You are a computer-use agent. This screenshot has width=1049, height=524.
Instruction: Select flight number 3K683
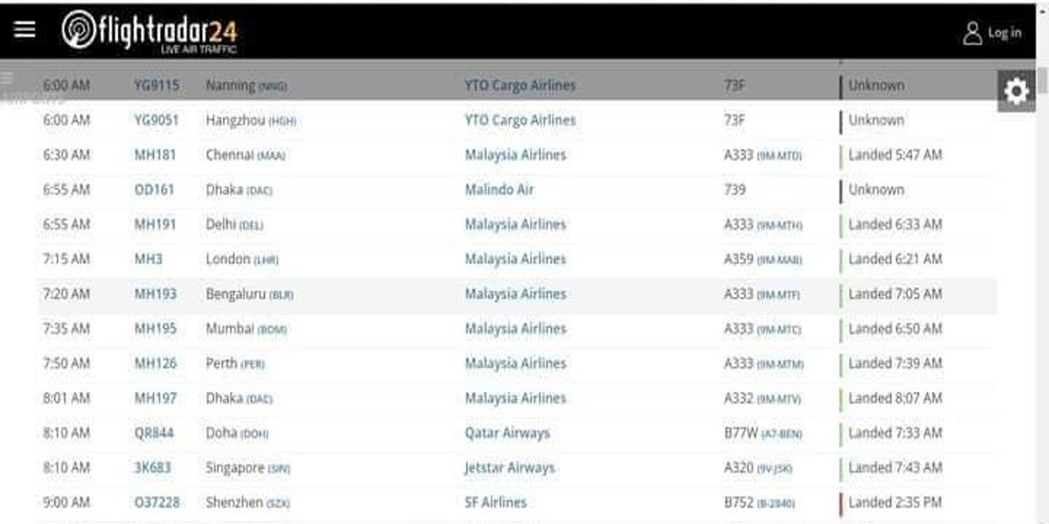click(152, 468)
